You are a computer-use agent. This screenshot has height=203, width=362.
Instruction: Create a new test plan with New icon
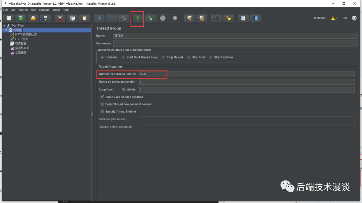(x=9, y=18)
